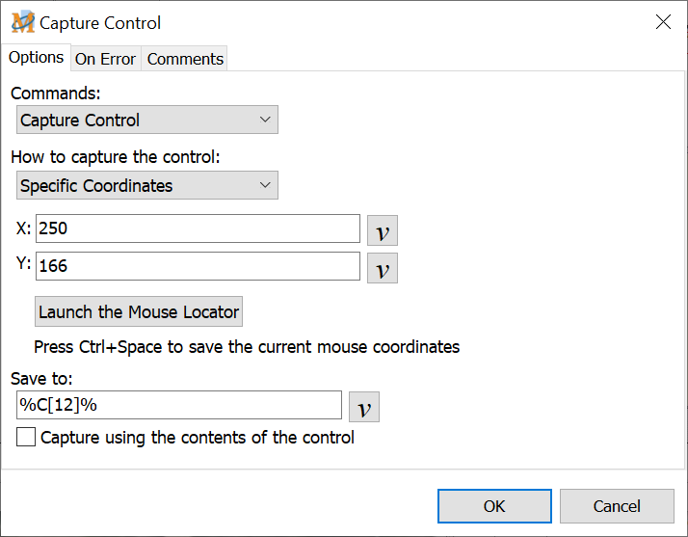The image size is (688, 537).
Task: Open variable picker for X coordinate
Action: [x=383, y=230]
